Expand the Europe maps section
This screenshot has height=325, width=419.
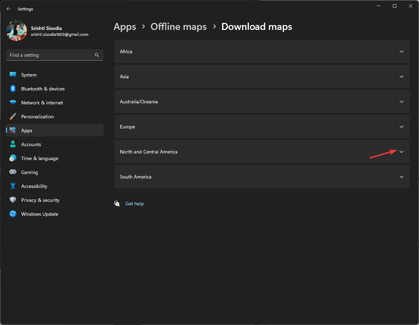(401, 127)
